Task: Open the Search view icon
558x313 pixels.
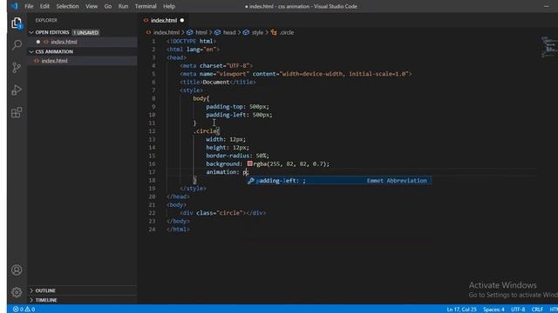Action: 17,45
